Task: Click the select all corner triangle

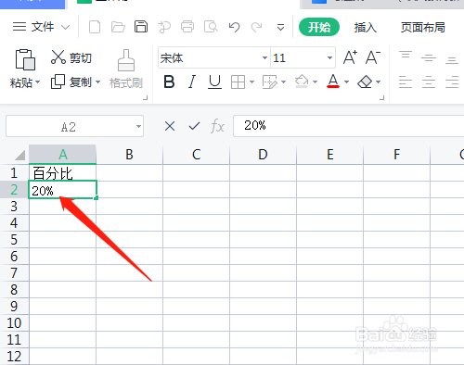Action: [x=19, y=155]
